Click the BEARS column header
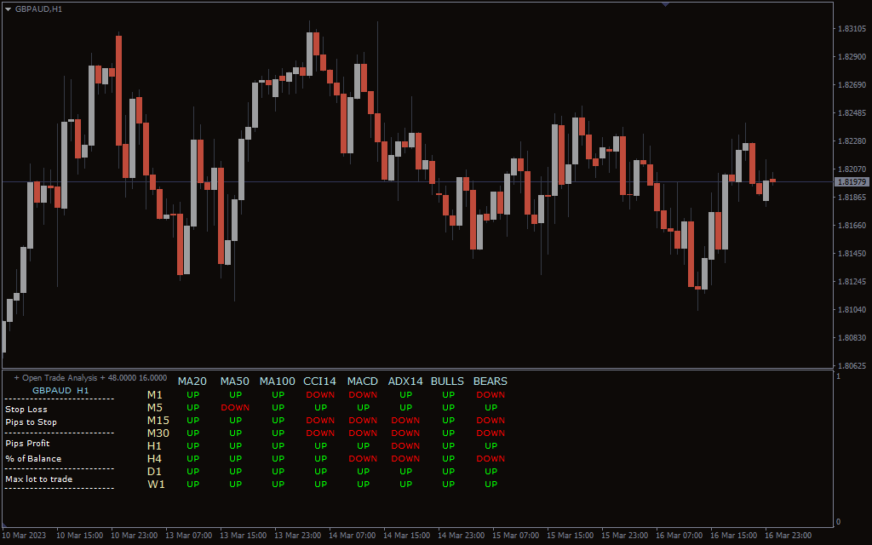The width and height of the screenshot is (872, 545). (x=490, y=381)
